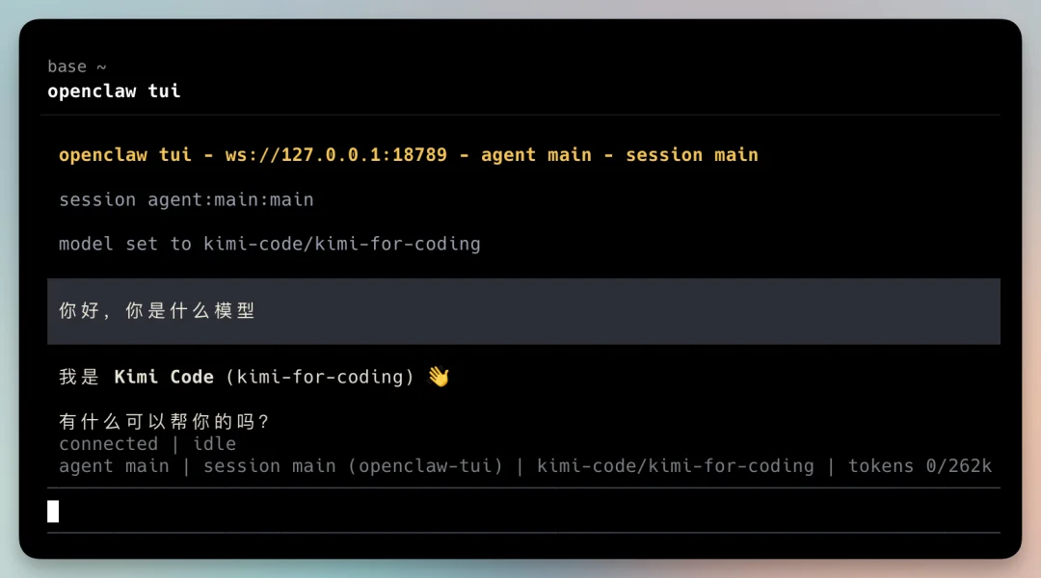The image size is (1041, 578).
Task: Click the ws://127.0.0.1:18789 address in the header
Action: tap(335, 155)
